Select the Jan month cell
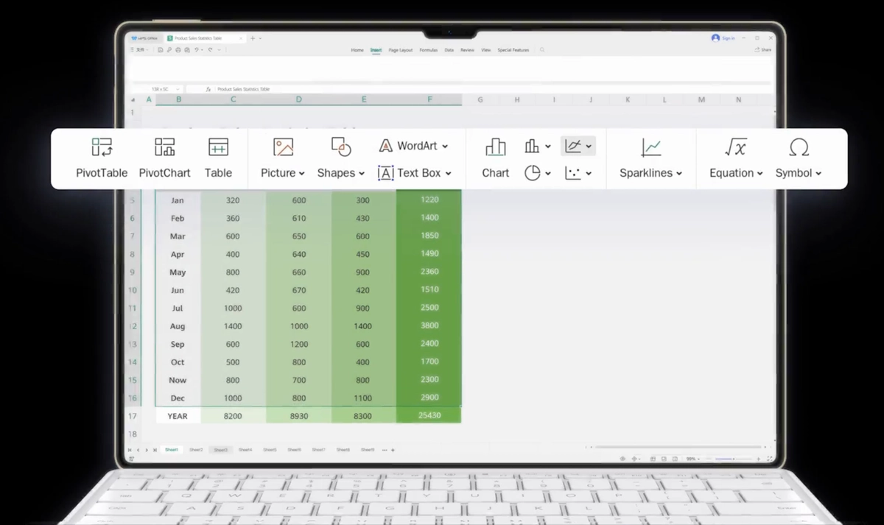884x525 pixels. (178, 200)
